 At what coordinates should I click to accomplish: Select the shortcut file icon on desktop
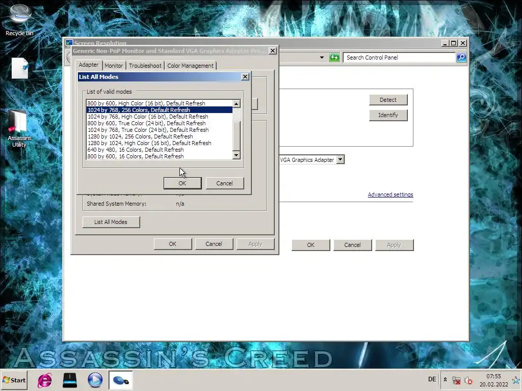(x=20, y=69)
